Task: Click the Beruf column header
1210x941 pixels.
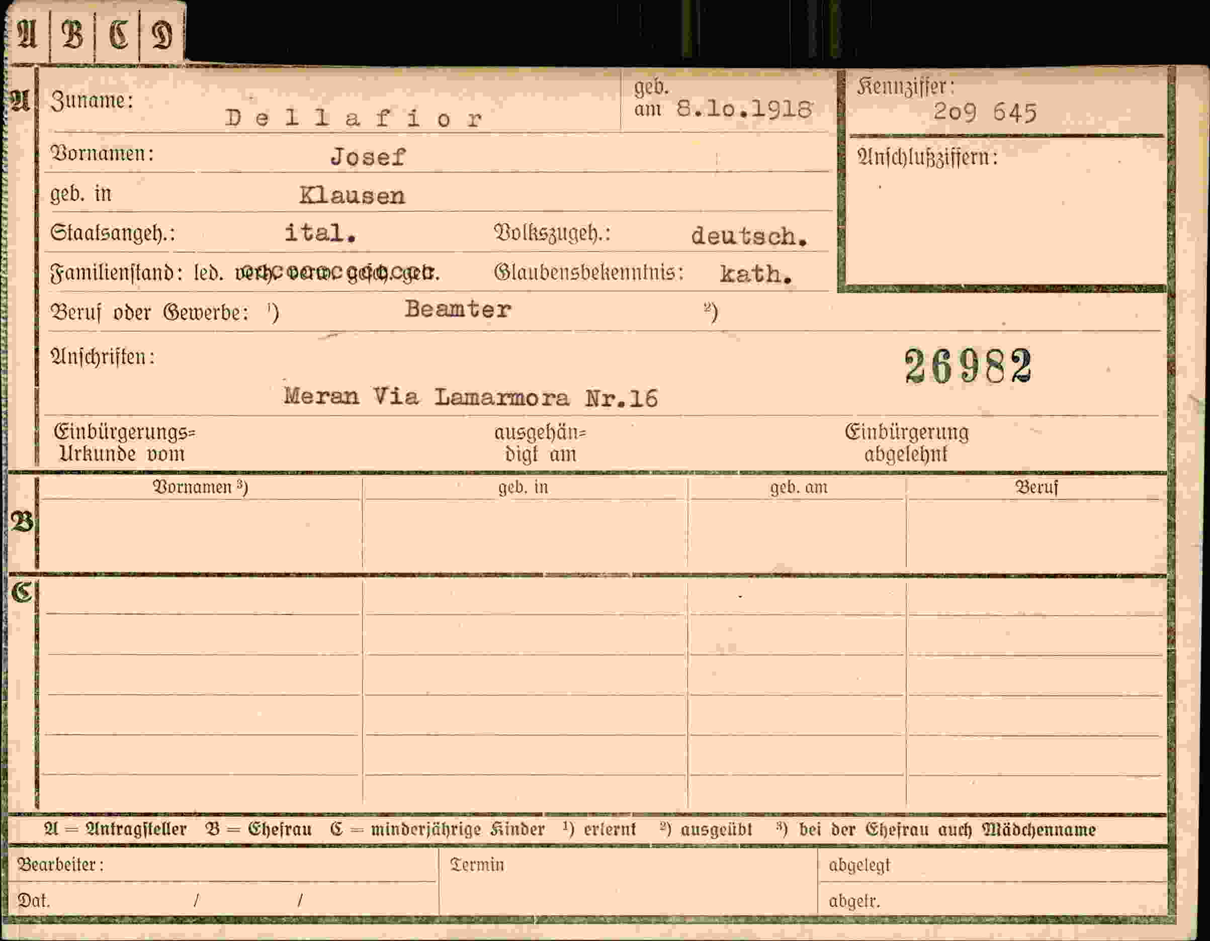Action: pyautogui.click(x=1036, y=488)
